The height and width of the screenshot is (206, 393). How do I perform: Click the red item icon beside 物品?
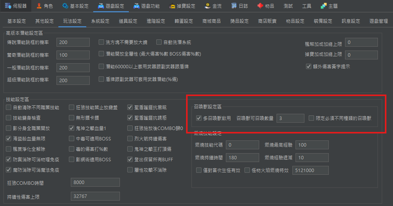pyautogui.click(x=260, y=6)
